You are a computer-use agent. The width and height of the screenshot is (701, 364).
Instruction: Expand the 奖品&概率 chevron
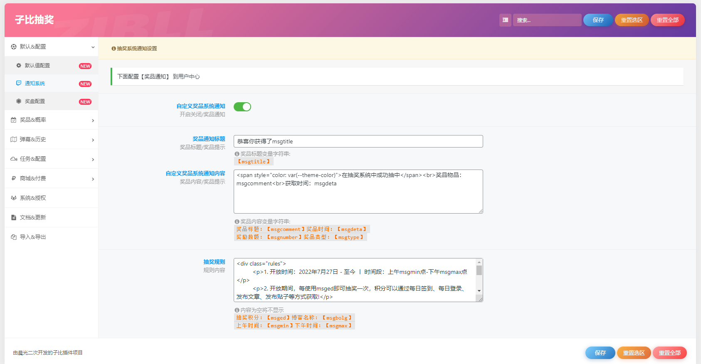pos(93,121)
